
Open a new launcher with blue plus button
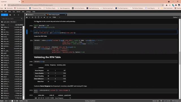[x=5, y=15]
